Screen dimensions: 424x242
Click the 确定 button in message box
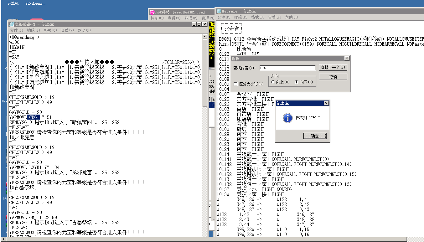[315, 136]
